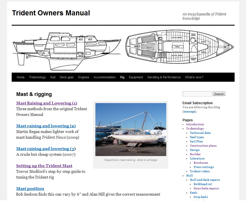The height and width of the screenshot is (209, 246).
Task: Enlarge Sapphire's mast raising photo
Action: (131, 130)
